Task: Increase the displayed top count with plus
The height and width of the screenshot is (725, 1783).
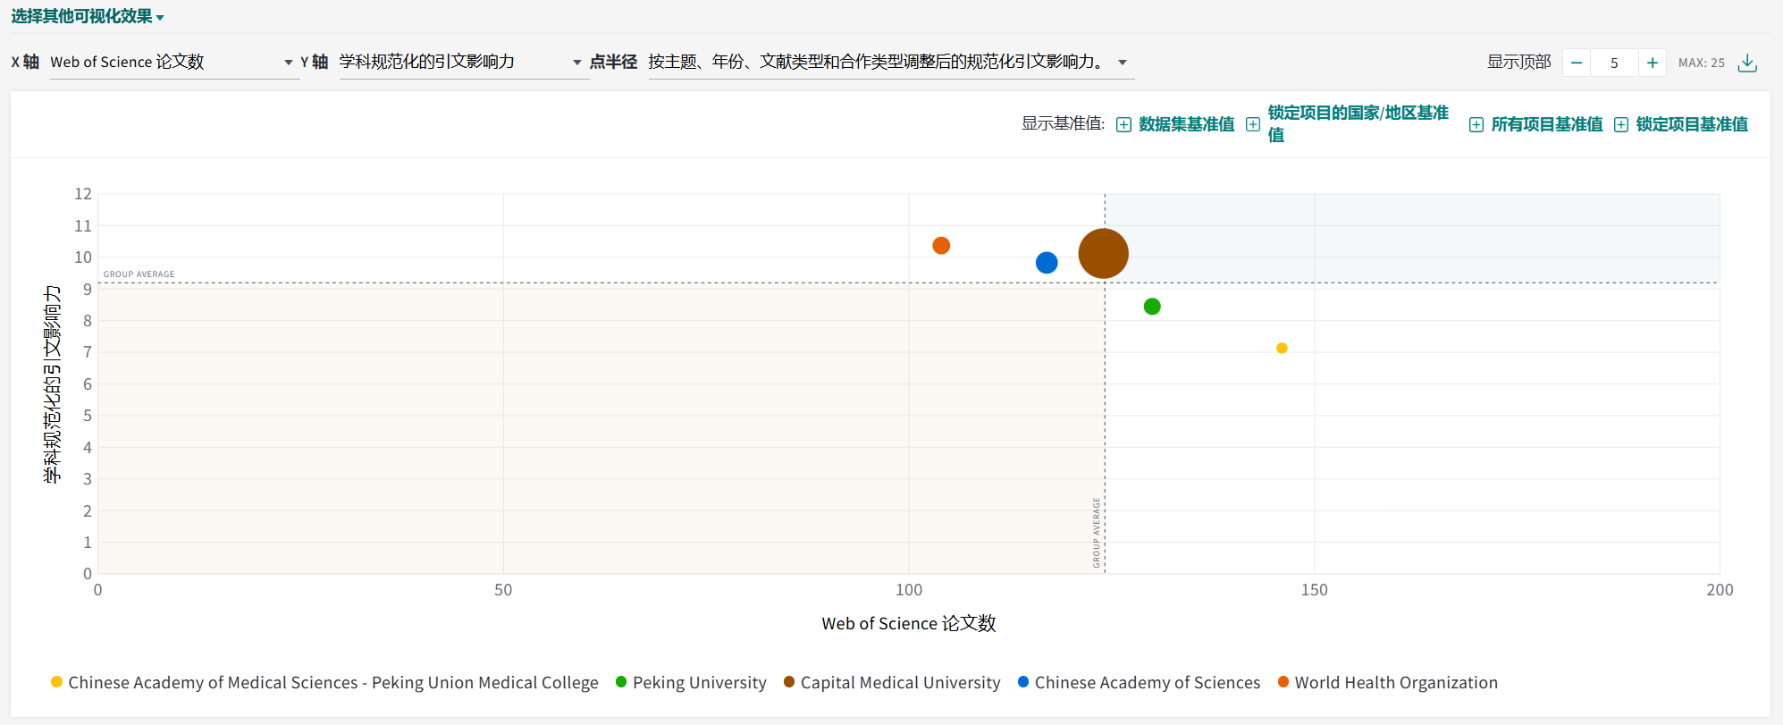Action: (1653, 63)
